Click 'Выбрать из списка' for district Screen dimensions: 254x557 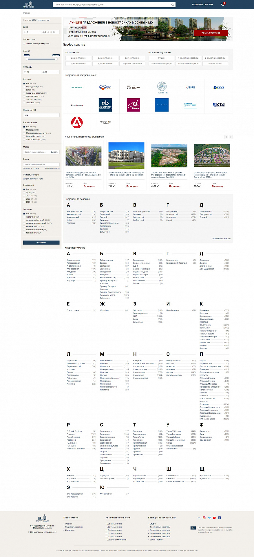click(x=52, y=168)
